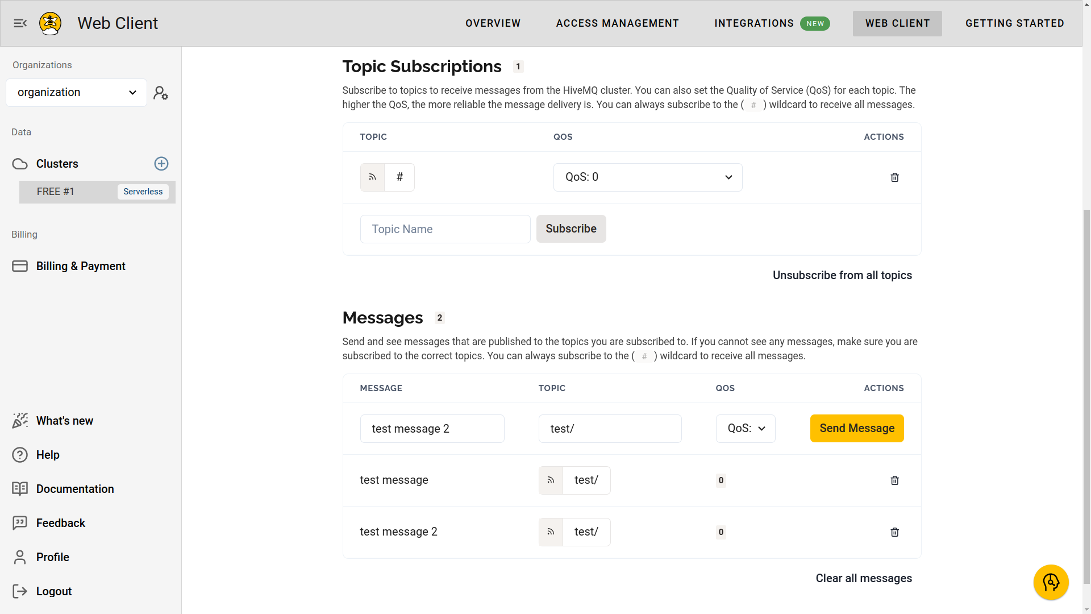Click the RSS icon for second test/ entry

[551, 532]
